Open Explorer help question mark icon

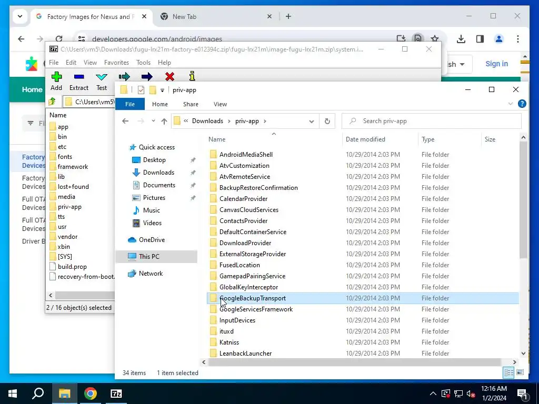point(522,104)
